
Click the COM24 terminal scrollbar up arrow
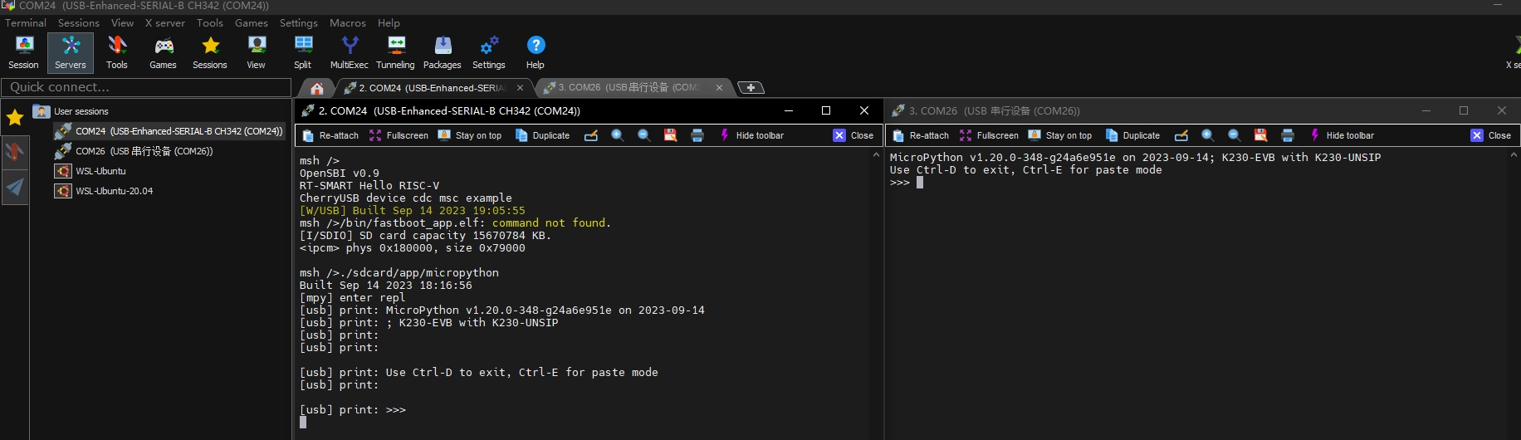(x=876, y=155)
